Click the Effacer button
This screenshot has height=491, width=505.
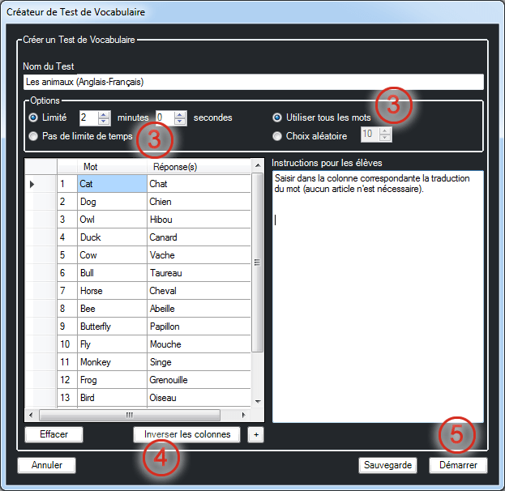[x=53, y=434]
